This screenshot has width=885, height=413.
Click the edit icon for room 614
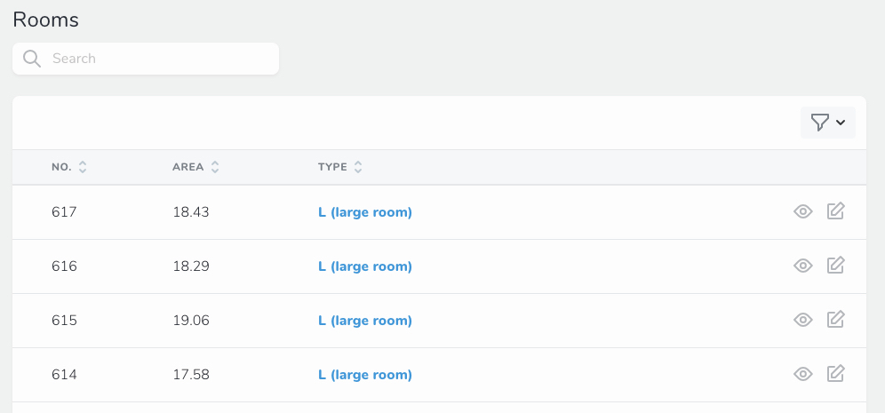point(835,374)
